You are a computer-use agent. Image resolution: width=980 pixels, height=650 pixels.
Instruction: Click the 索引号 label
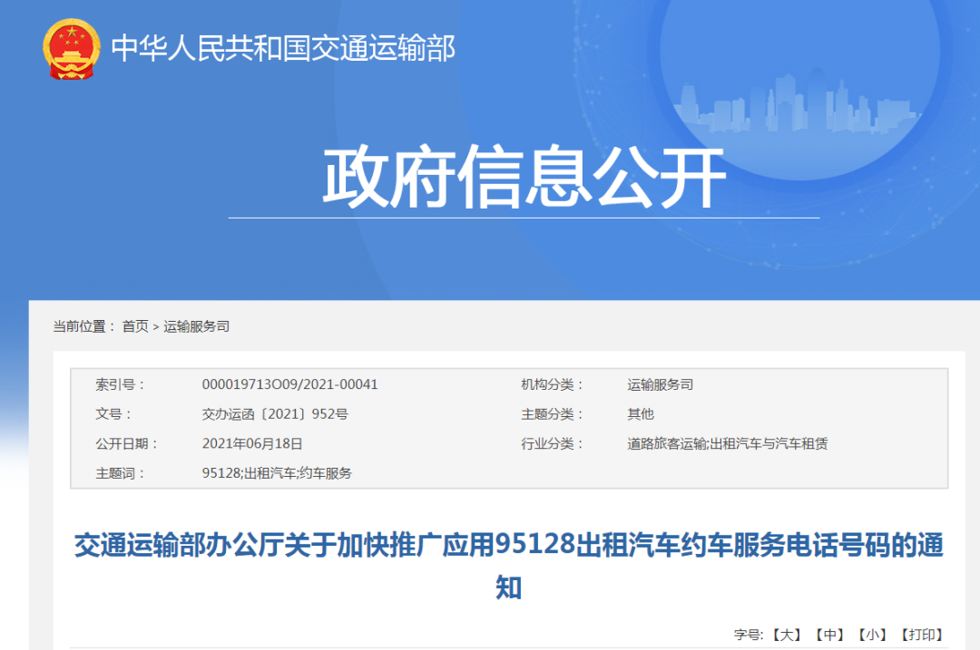coord(120,384)
